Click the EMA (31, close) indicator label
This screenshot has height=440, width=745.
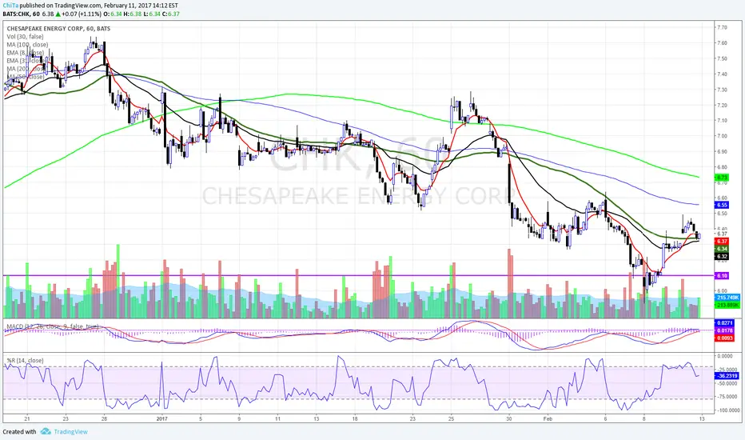click(26, 61)
